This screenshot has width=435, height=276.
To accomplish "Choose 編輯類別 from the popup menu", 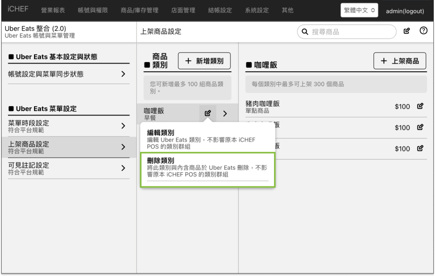I will pyautogui.click(x=208, y=139).
